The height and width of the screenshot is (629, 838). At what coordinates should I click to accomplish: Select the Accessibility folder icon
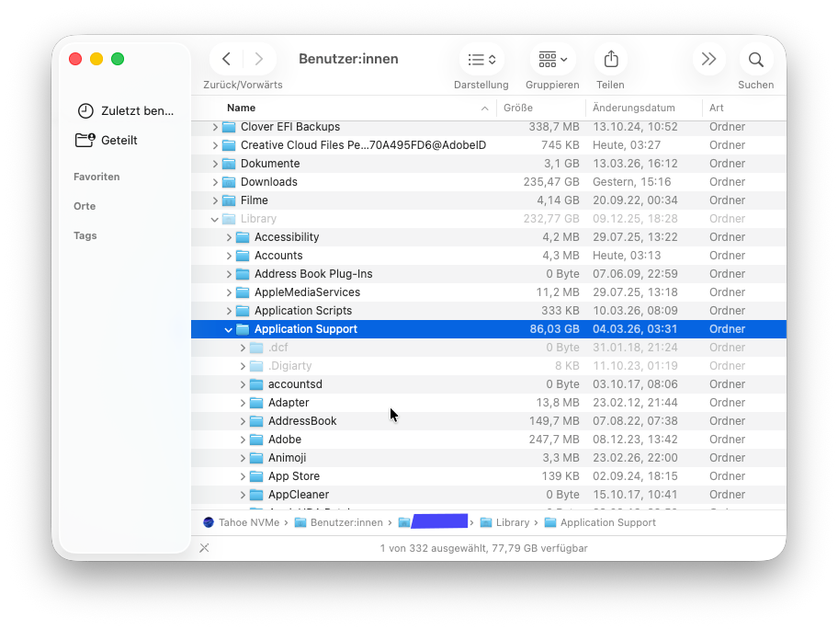[x=243, y=237]
